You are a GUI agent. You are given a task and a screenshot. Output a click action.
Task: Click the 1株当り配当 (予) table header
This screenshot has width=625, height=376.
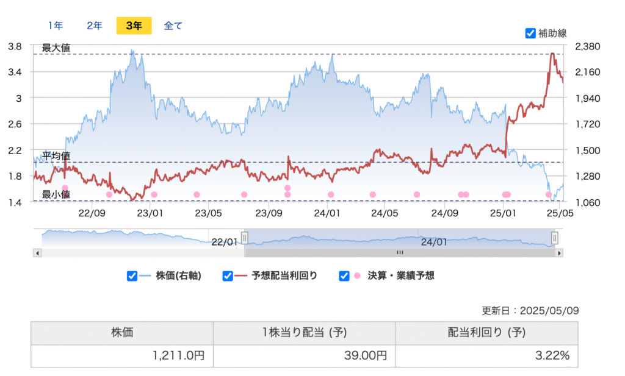pos(305,333)
